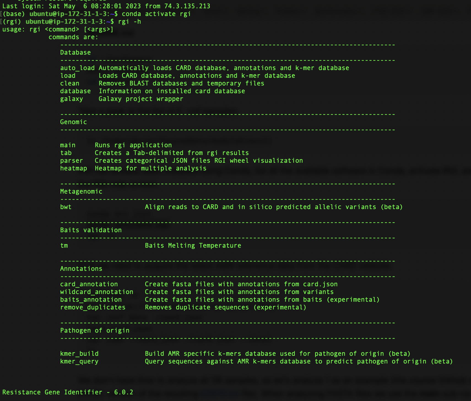Click the 'Metagenomic' section heading
The height and width of the screenshot is (401, 471).
(x=81, y=191)
